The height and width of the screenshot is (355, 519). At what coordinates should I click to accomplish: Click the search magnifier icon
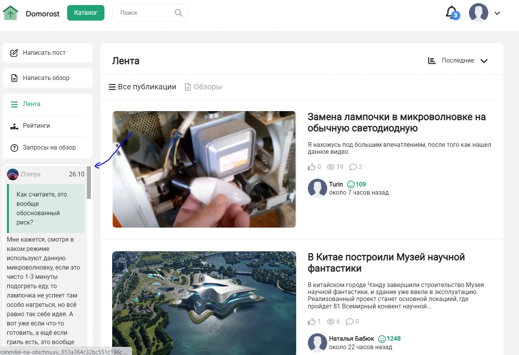point(178,13)
